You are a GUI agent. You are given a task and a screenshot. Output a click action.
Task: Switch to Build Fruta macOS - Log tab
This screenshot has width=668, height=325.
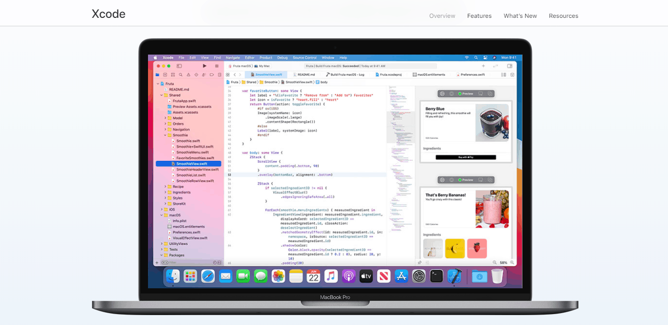(345, 74)
